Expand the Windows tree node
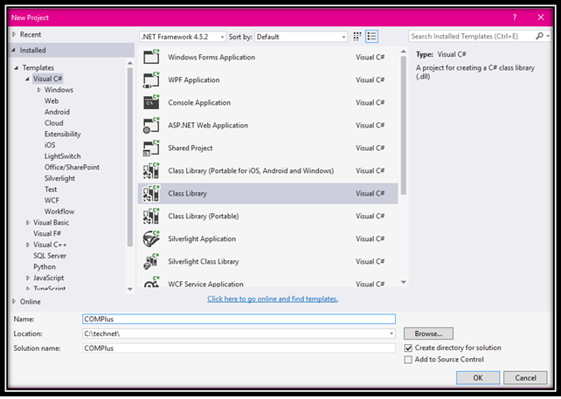The height and width of the screenshot is (399, 561). (39, 90)
